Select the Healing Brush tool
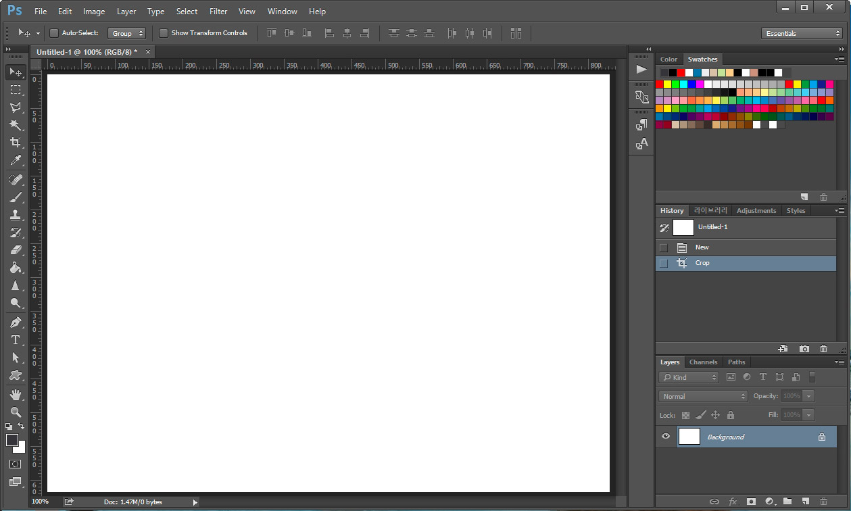Screen dimensions: 851x511 tap(16, 180)
